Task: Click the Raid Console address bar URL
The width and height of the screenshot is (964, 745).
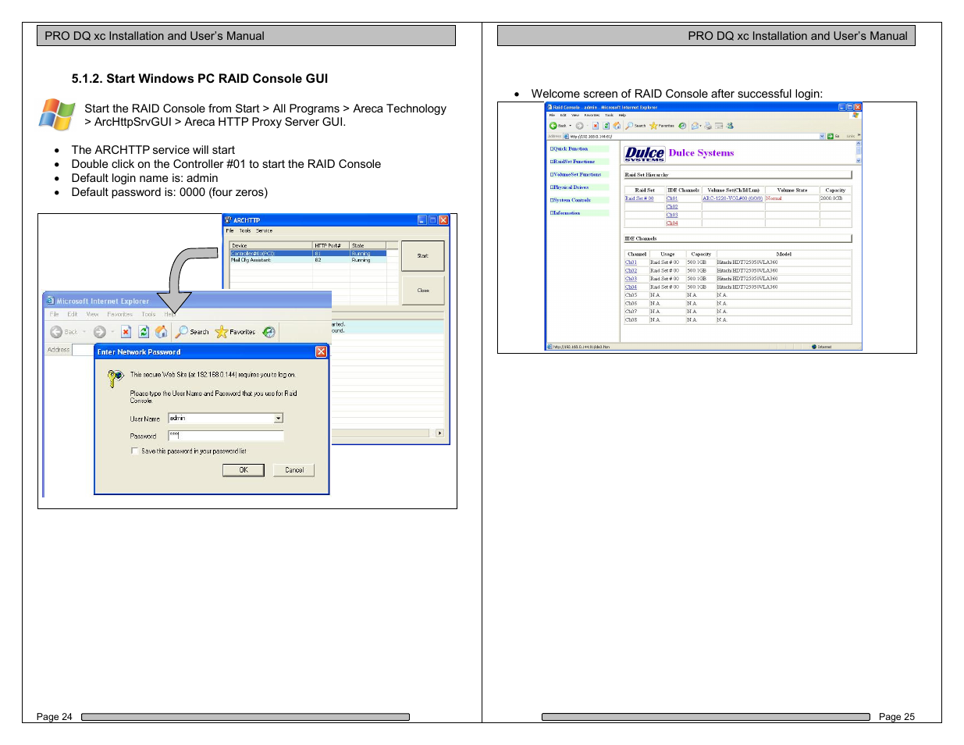Action: tap(590, 136)
